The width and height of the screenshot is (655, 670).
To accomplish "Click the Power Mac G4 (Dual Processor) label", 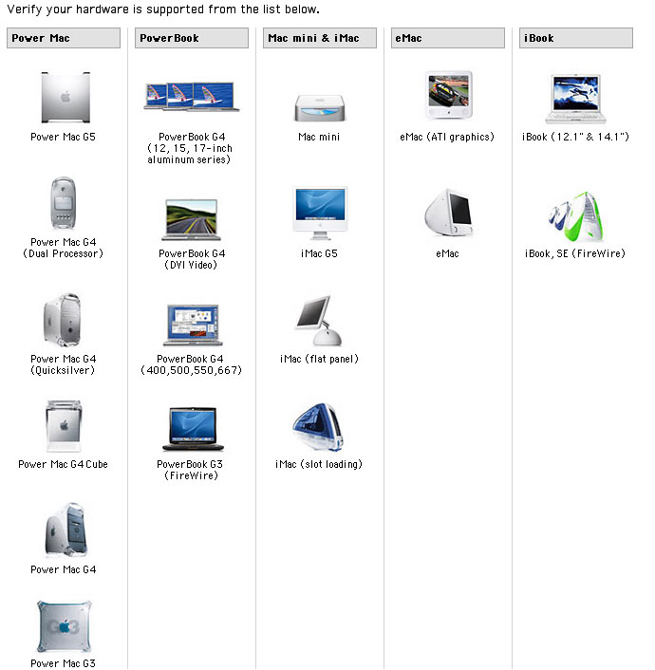I will [x=64, y=248].
